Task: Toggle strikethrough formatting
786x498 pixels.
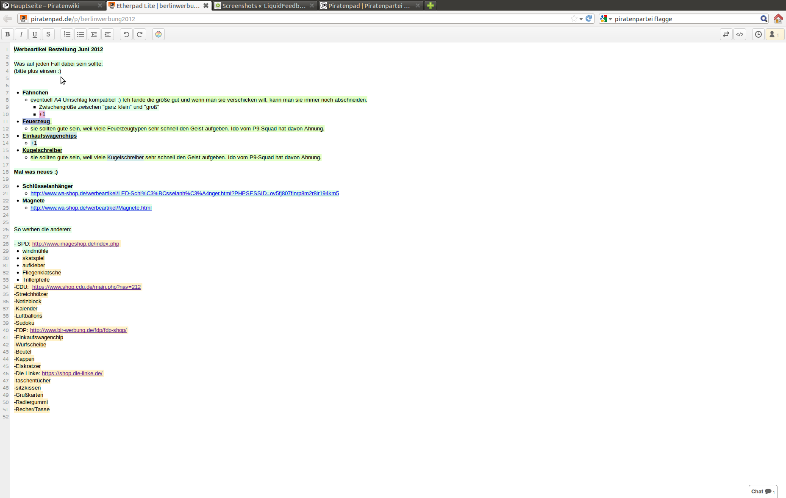Action: click(x=48, y=35)
